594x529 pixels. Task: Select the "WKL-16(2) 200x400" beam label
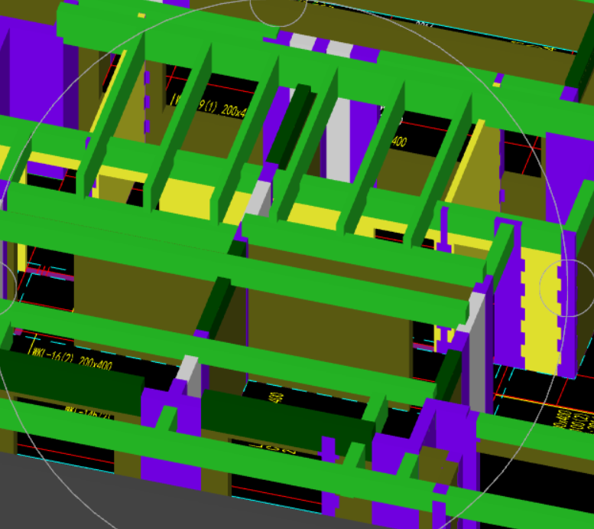pyautogui.click(x=73, y=359)
